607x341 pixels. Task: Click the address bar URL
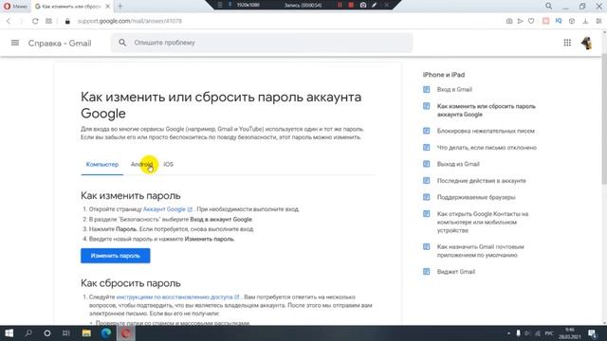(130, 21)
